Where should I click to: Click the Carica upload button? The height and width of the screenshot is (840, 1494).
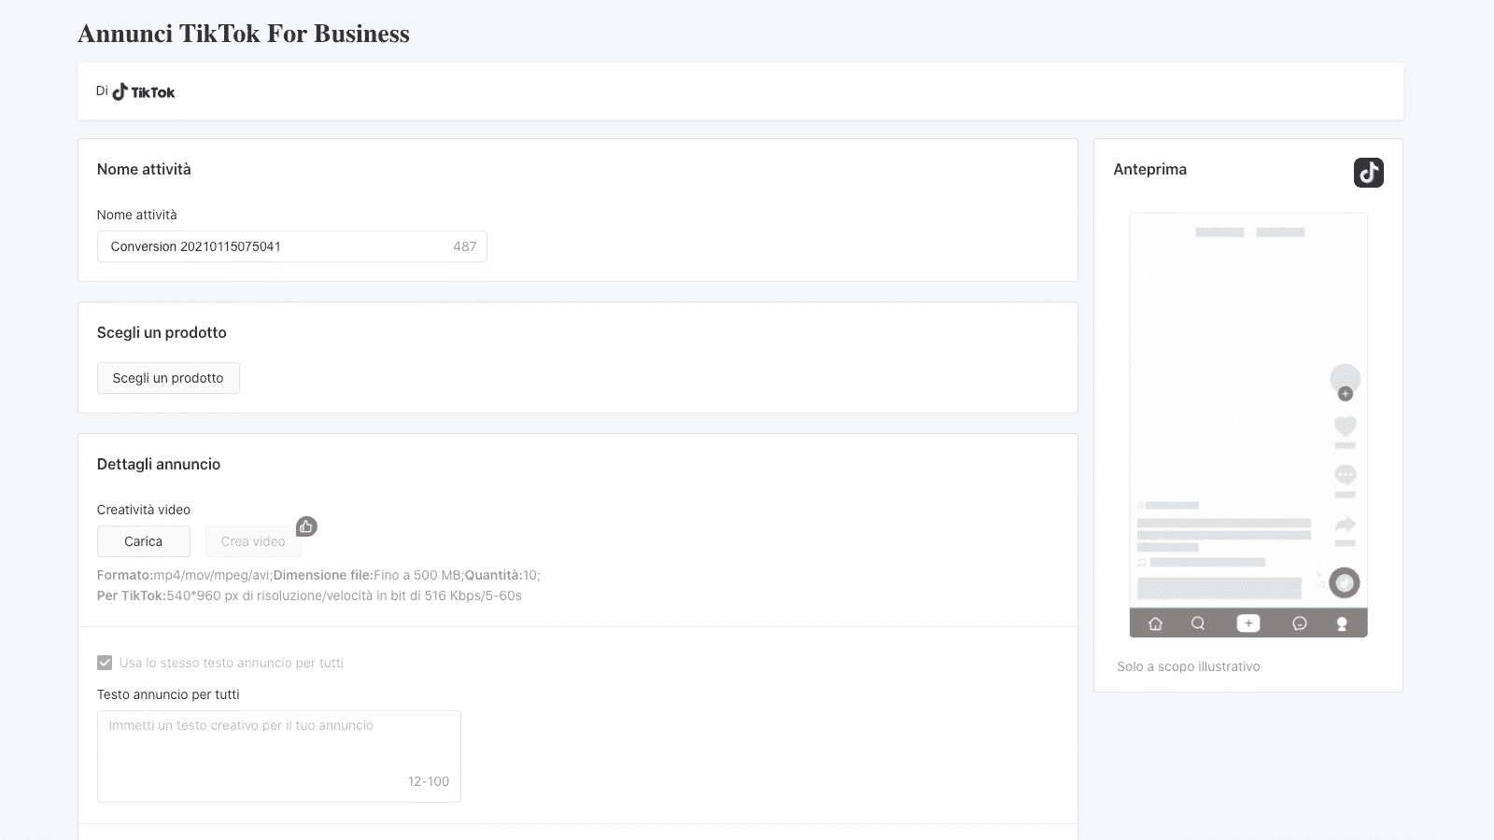pos(144,541)
